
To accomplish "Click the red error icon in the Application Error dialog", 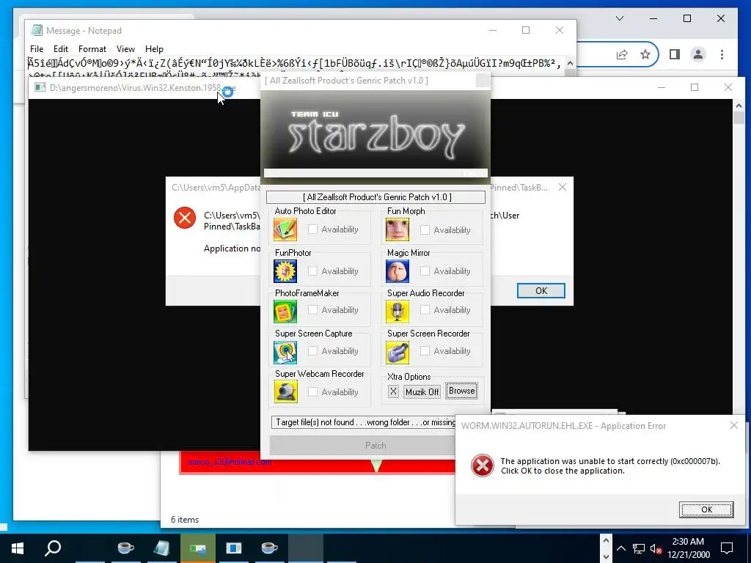I will click(x=483, y=466).
